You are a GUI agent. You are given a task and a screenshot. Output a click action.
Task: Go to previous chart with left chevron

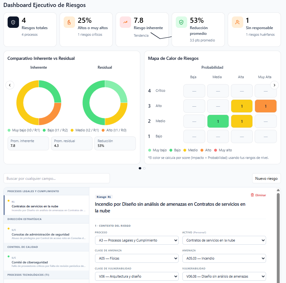[10, 85]
